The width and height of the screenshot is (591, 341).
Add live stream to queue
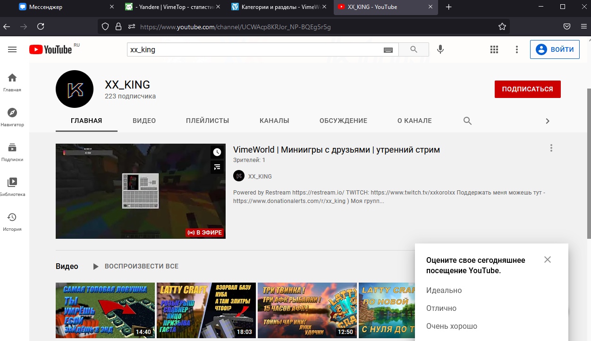click(x=217, y=167)
